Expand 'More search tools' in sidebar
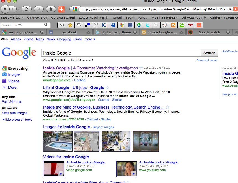 (x=17, y=120)
